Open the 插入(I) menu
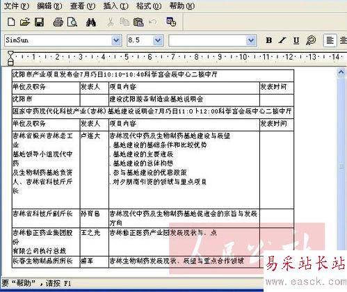This screenshot has width=347, height=292. [x=115, y=6]
